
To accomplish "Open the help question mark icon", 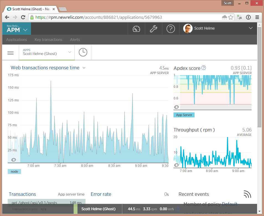I will tap(171, 28).
